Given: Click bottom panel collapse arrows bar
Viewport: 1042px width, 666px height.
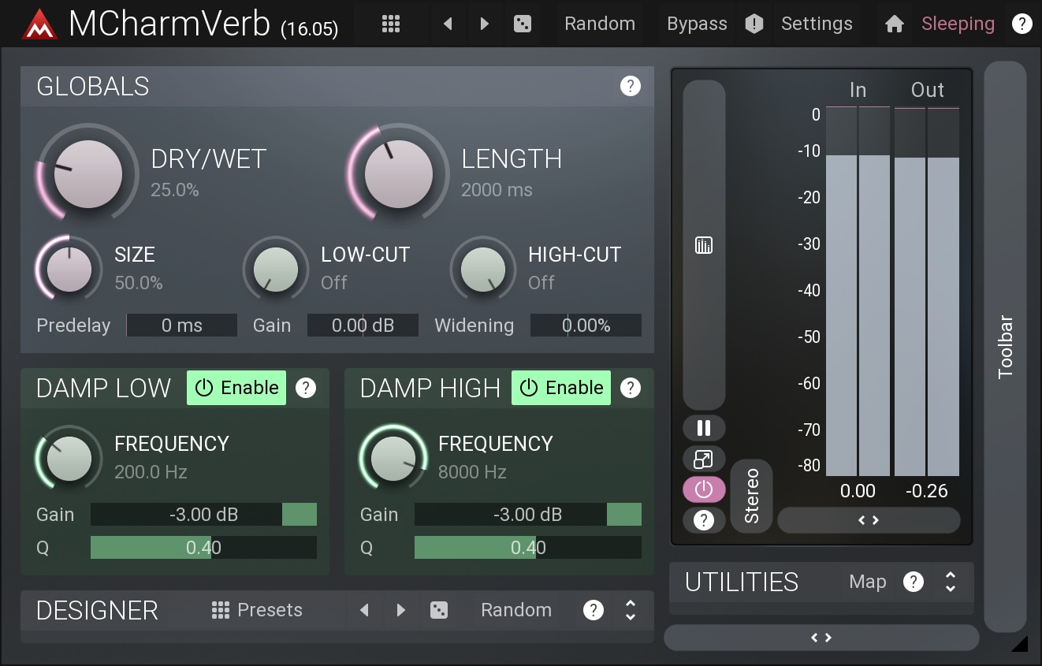Looking at the screenshot, I should pos(821,638).
